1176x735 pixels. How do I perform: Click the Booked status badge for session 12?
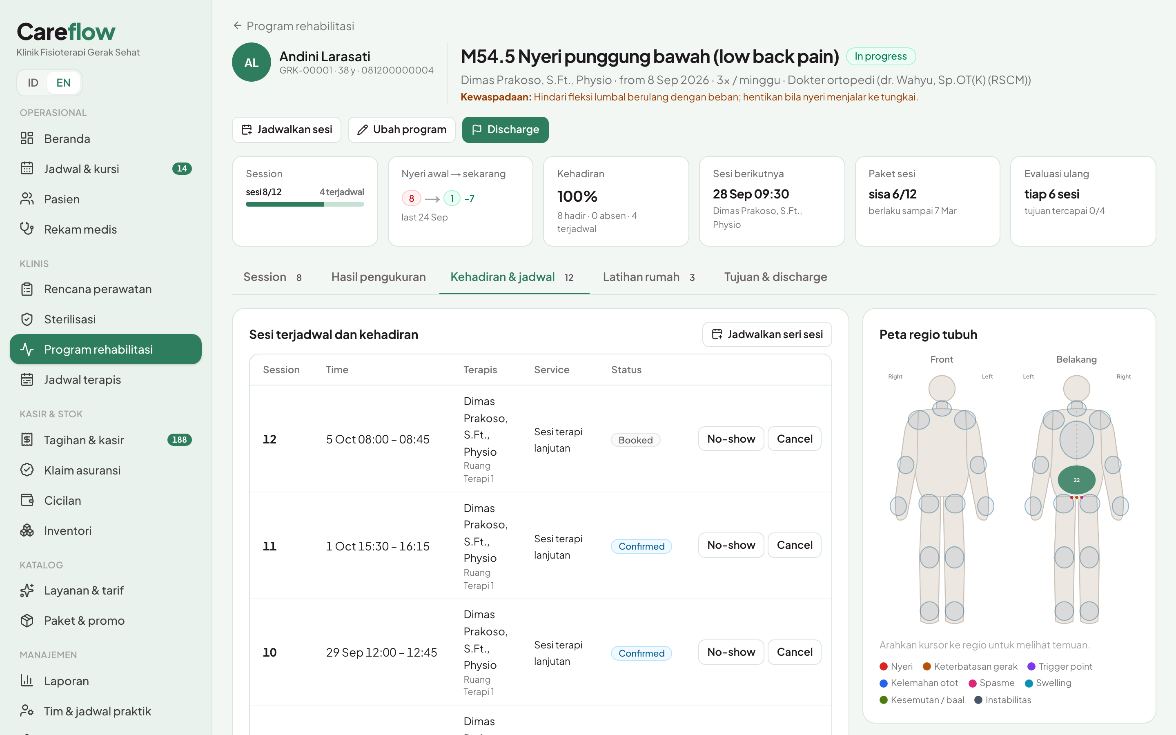tap(636, 440)
